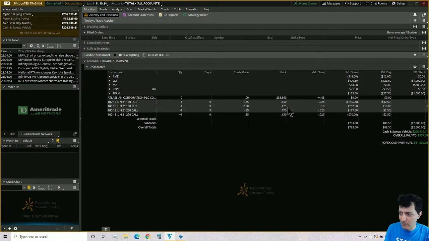The width and height of the screenshot is (429, 241).
Task: Open the FX Reports subtab
Action: (x=169, y=15)
